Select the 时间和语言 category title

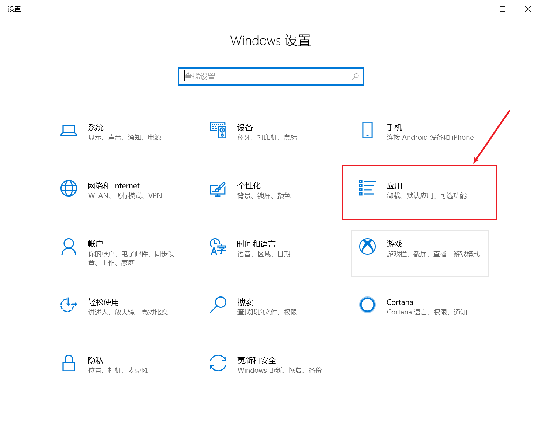(257, 244)
